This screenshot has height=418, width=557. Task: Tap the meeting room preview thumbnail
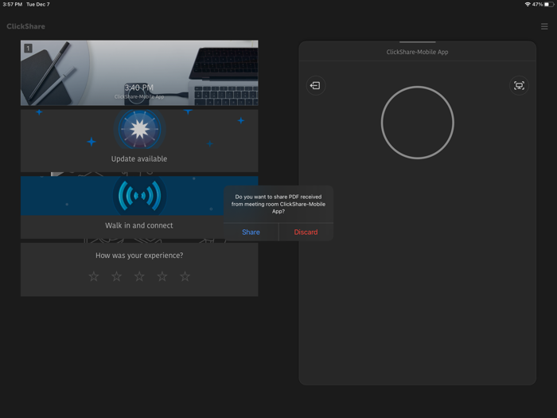click(x=139, y=73)
